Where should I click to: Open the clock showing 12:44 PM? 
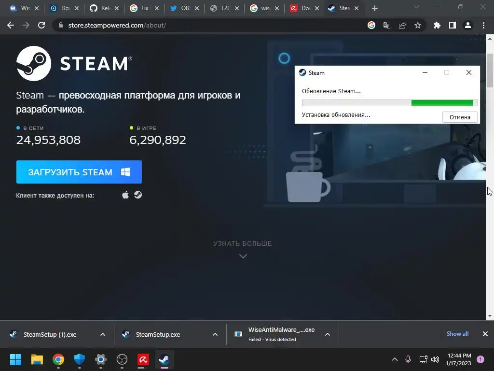coord(459,359)
